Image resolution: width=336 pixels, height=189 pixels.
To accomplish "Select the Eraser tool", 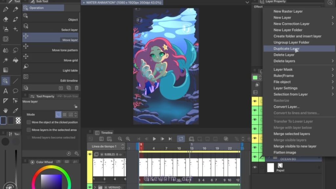I will click(6, 19).
